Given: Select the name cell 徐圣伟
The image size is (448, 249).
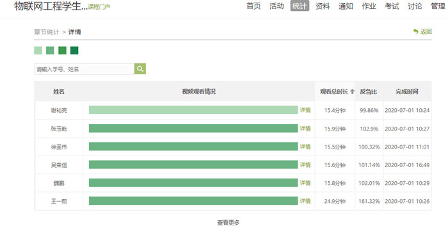Looking at the screenshot, I should (59, 147).
